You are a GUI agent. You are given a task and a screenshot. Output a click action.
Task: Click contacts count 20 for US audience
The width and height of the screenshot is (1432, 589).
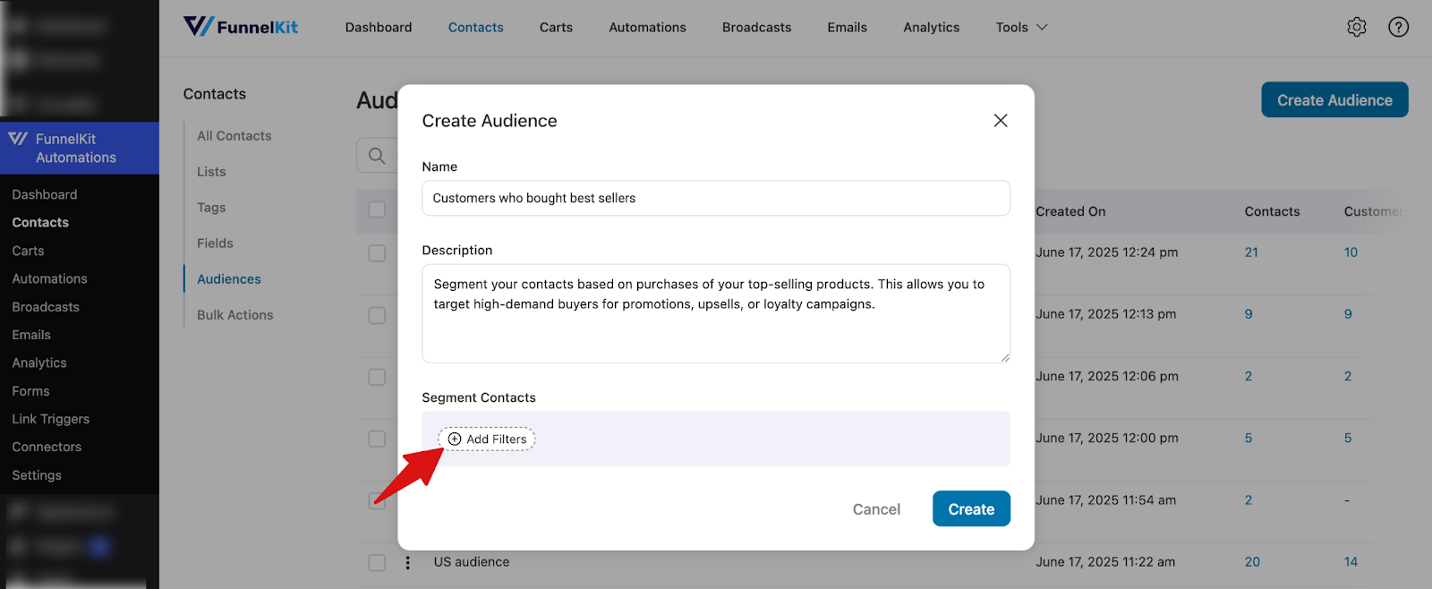pyautogui.click(x=1252, y=562)
